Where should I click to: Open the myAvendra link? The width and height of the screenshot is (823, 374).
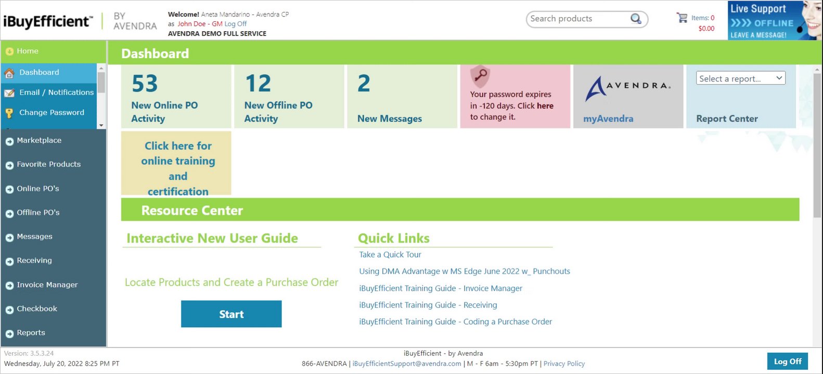[608, 118]
